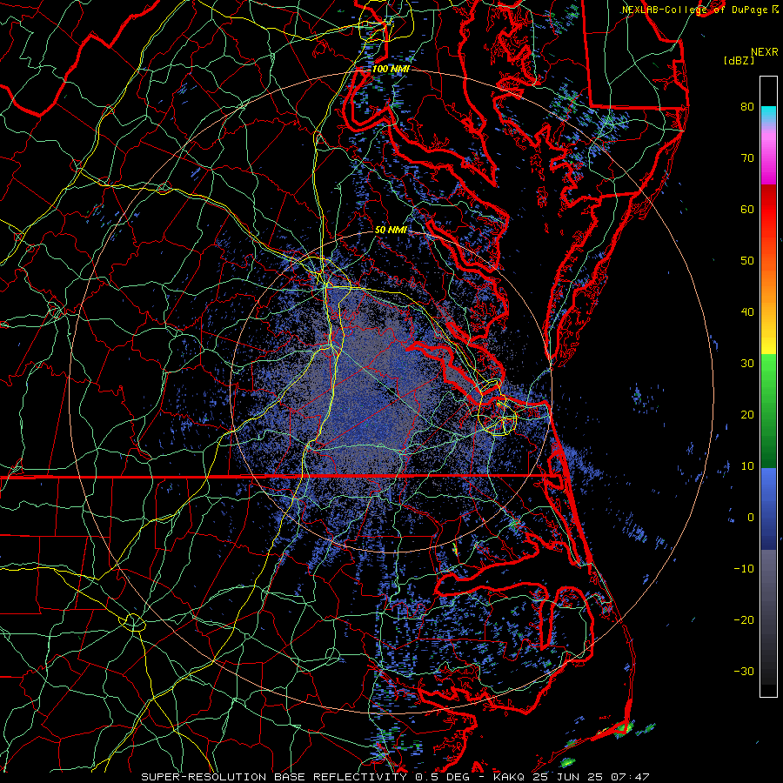Click the 50 NMI range ring label

pyautogui.click(x=391, y=231)
